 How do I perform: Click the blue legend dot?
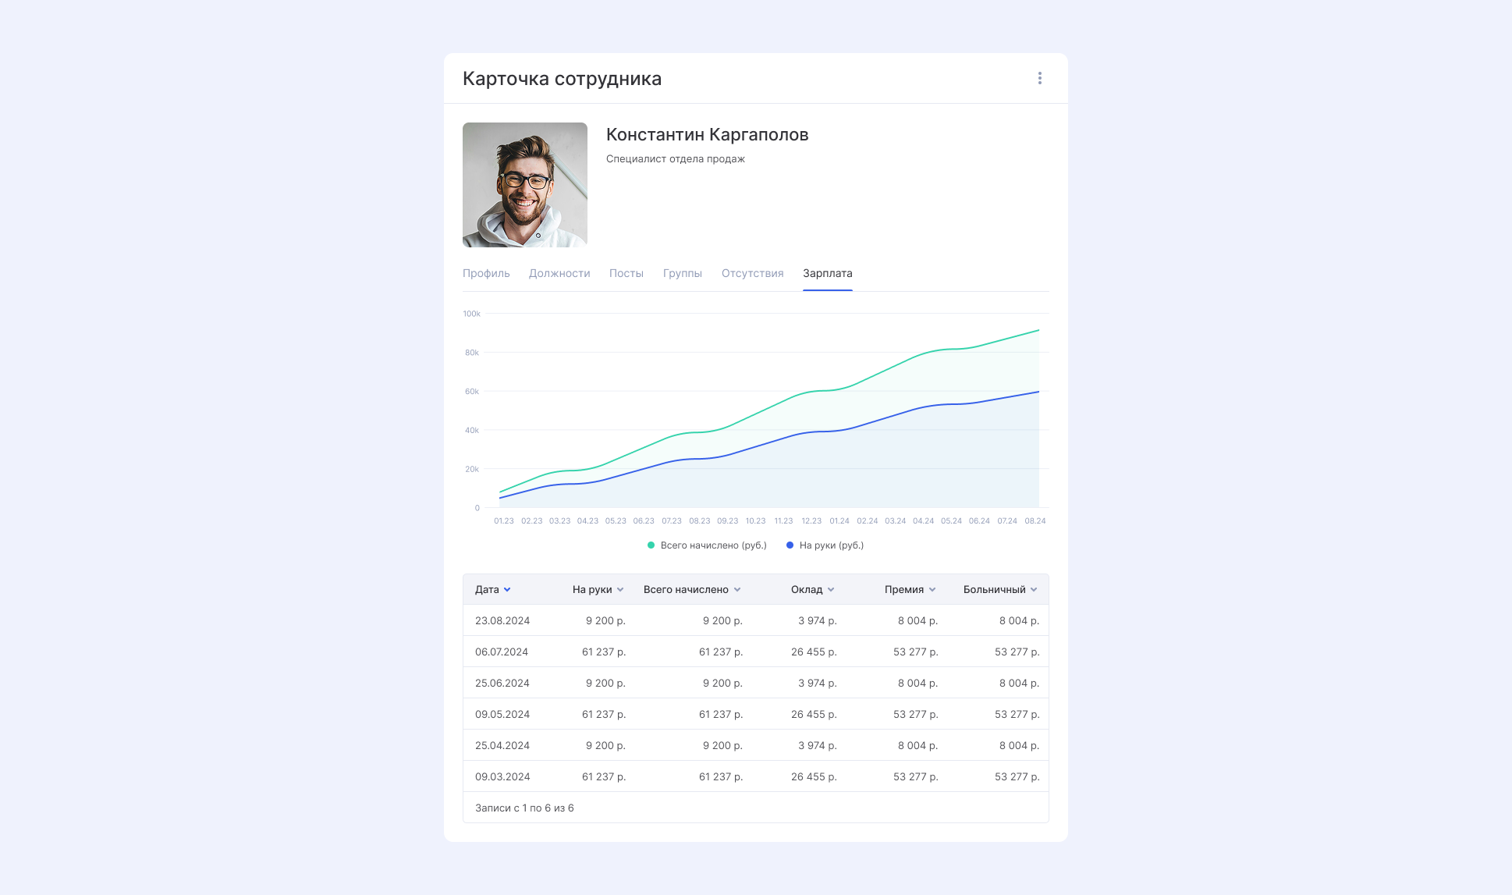click(790, 545)
